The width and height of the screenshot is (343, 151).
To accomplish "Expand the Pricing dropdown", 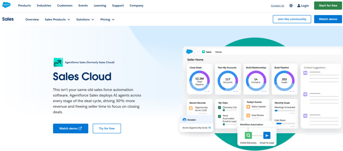I will (x=108, y=19).
